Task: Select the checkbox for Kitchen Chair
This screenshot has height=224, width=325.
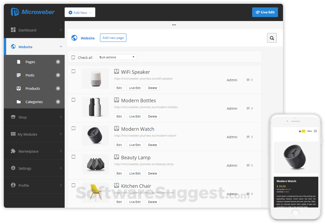Action: point(73,185)
